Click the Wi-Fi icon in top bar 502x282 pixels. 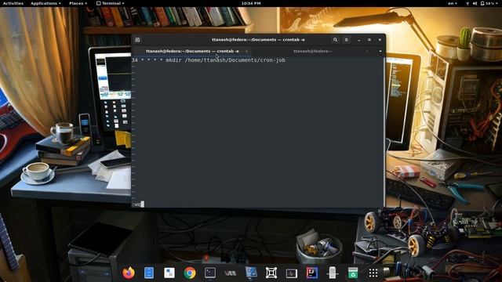coord(467,3)
